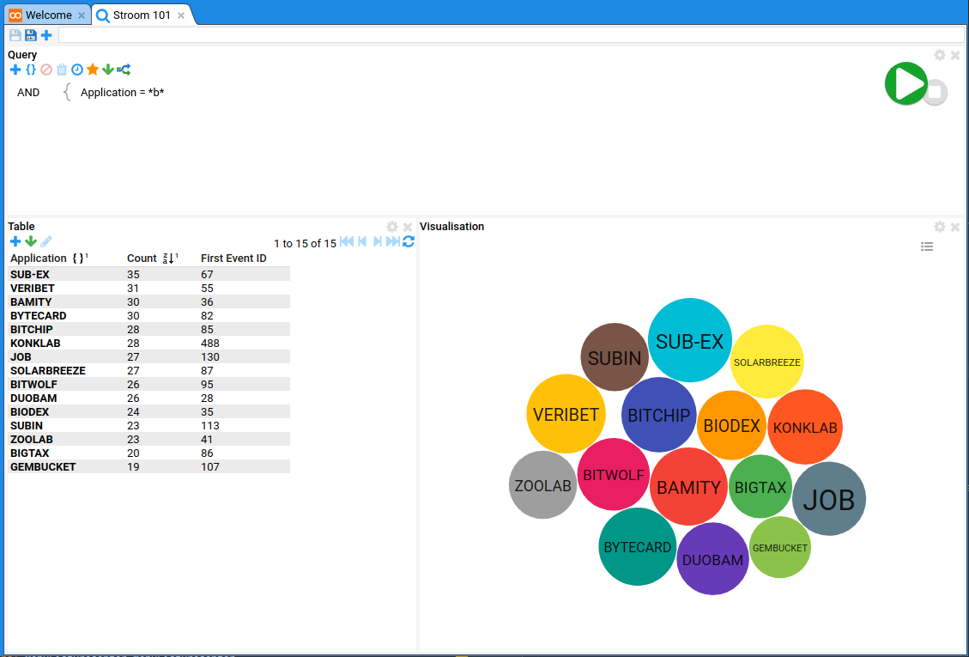The image size is (969, 657).
Task: Add an operator with the curly braces icon
Action: [31, 70]
